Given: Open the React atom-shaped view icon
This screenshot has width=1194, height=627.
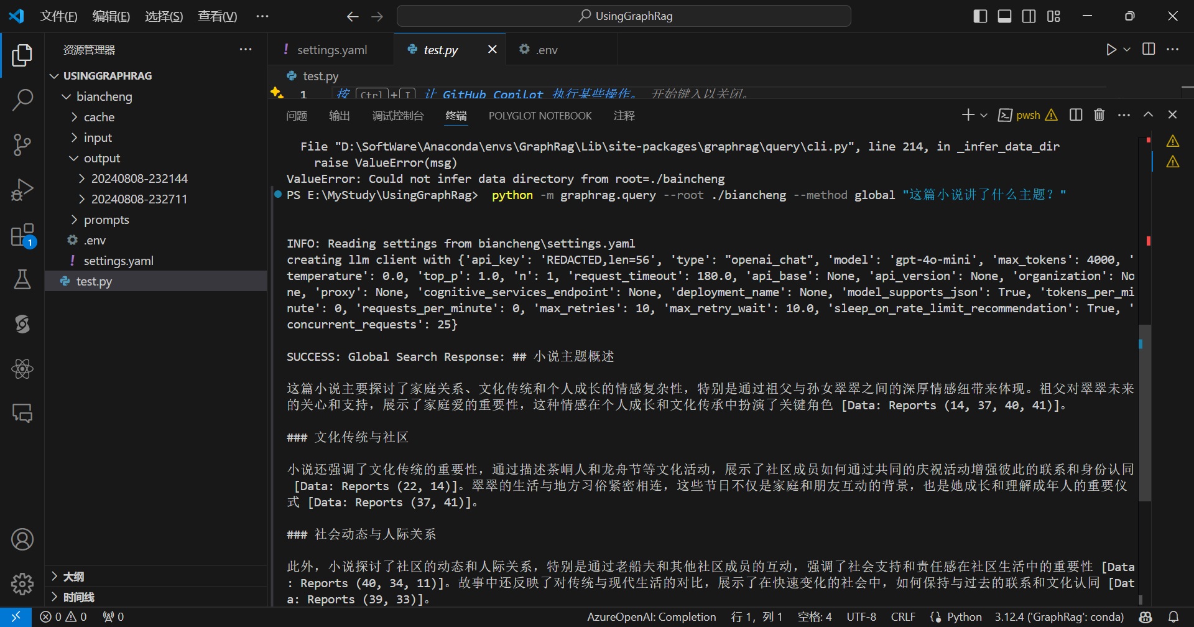Looking at the screenshot, I should (22, 369).
